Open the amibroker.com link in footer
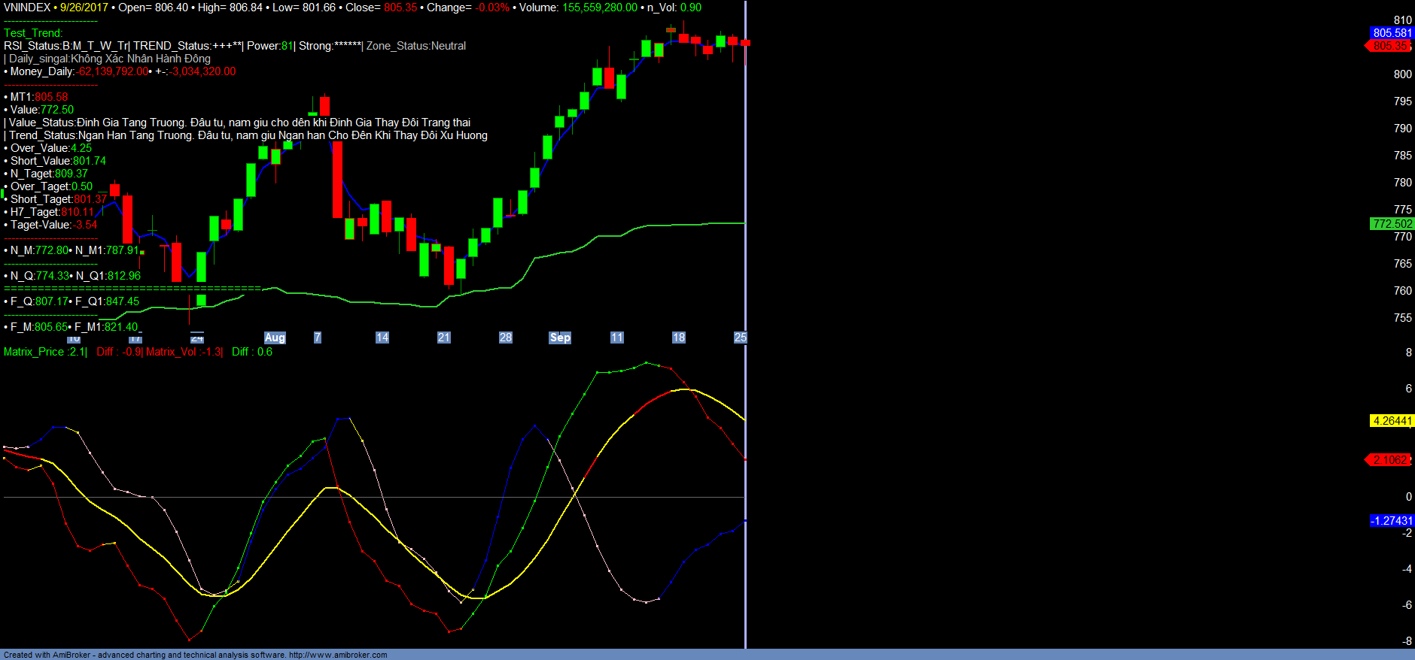The height and width of the screenshot is (660, 1415). click(x=338, y=655)
